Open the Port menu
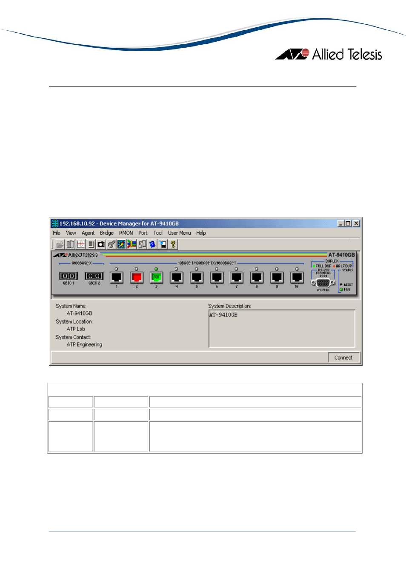The image size is (406, 575). tap(143, 233)
